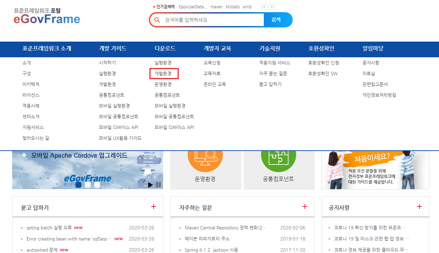Select the third banner slide indicator dot
The width and height of the screenshot is (439, 253).
click(x=97, y=185)
